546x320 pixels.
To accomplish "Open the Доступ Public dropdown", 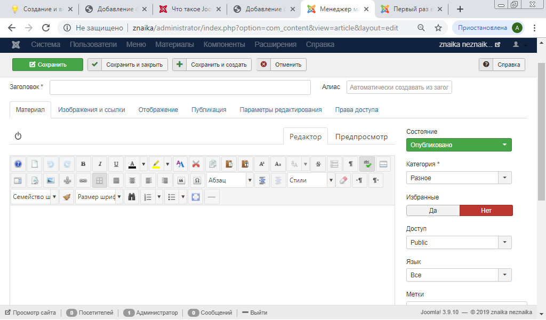I will click(459, 242).
